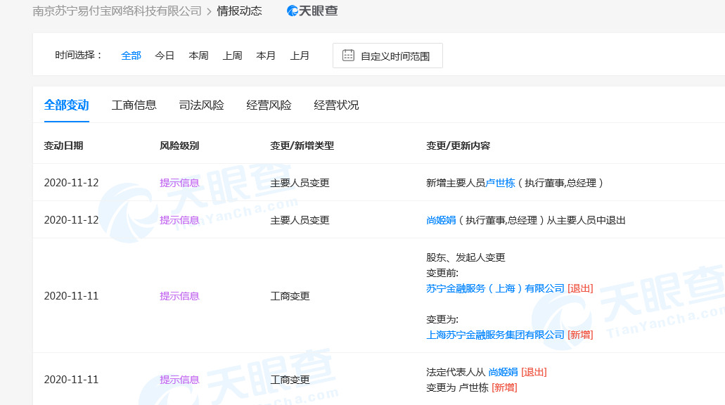Open 卢世栋 person link in 新增主要人员 row

pos(500,183)
